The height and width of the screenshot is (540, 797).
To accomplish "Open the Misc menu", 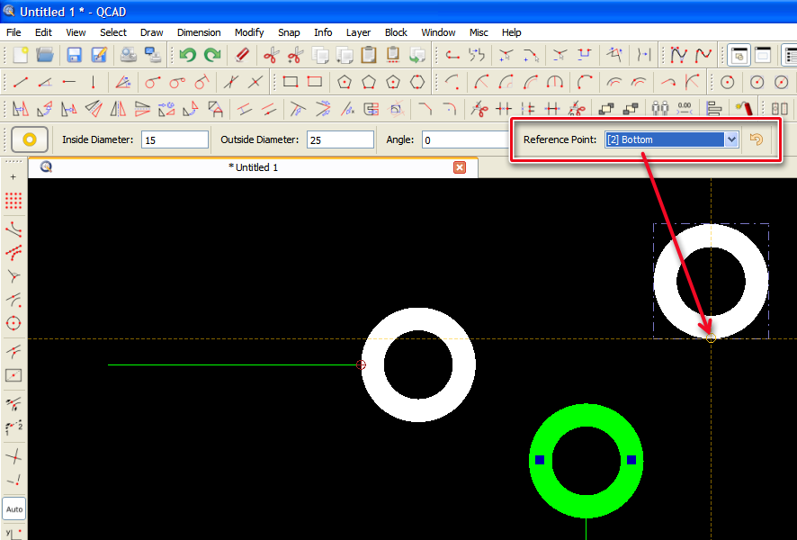I will (479, 32).
